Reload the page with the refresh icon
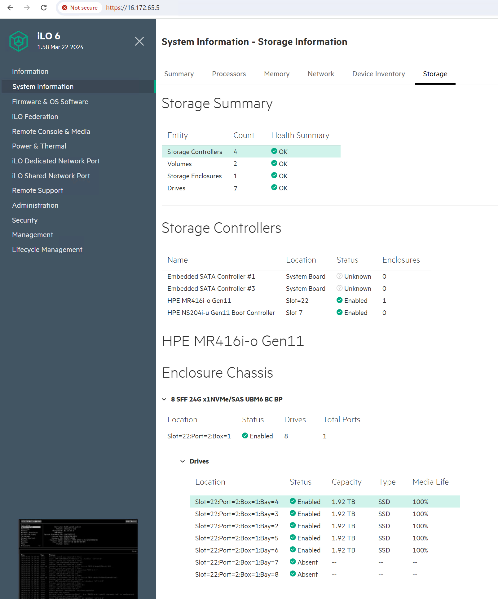This screenshot has height=599, width=498. (x=44, y=8)
